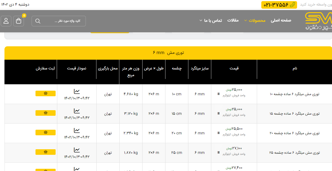Click the SM company logo
332x171 pixels.
click(318, 21)
